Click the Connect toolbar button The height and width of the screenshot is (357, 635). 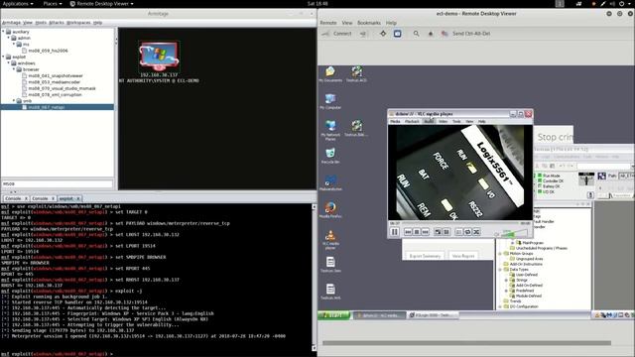[x=337, y=34]
